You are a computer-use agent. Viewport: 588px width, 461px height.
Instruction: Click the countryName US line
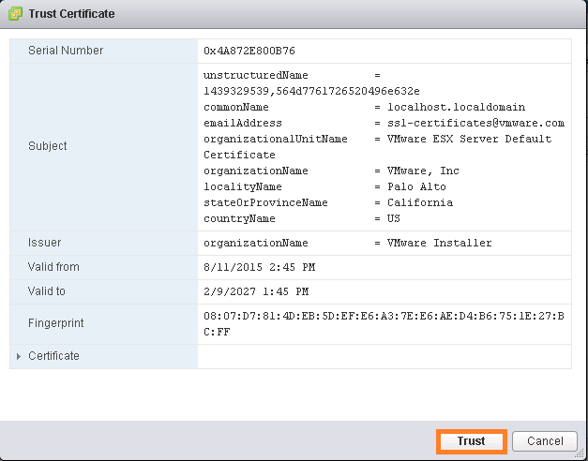(302, 218)
